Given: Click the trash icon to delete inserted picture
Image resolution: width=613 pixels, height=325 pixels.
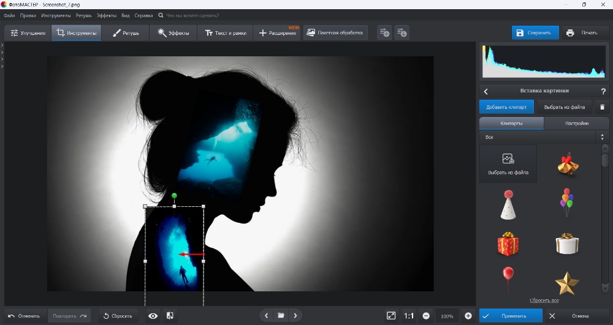Looking at the screenshot, I should click(602, 107).
